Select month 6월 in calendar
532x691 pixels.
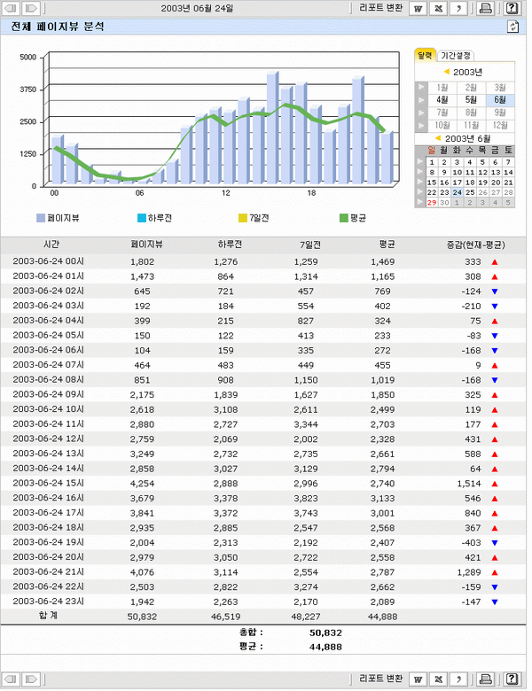click(500, 100)
